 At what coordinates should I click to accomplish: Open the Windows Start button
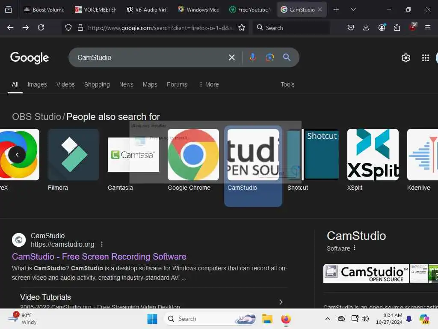tap(152, 319)
